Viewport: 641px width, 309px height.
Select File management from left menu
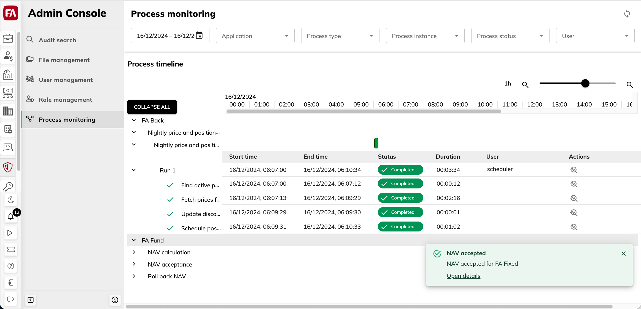point(64,60)
